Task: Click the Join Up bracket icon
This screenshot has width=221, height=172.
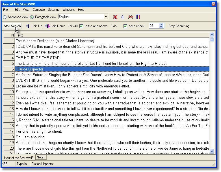Action: tap(28, 26)
